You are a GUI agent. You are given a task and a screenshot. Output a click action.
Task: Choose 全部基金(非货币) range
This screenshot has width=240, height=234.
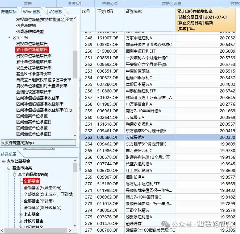(39, 201)
